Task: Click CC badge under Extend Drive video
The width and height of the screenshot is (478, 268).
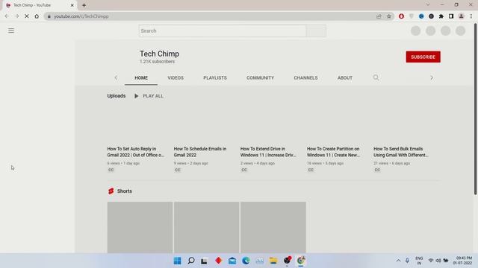Action: click(244, 170)
